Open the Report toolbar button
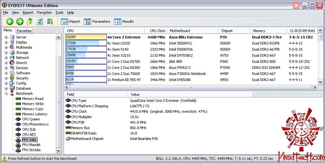The width and height of the screenshot is (325, 163). click(x=70, y=22)
